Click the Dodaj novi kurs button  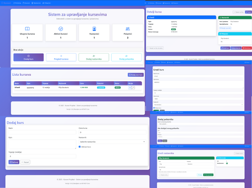click(x=136, y=75)
